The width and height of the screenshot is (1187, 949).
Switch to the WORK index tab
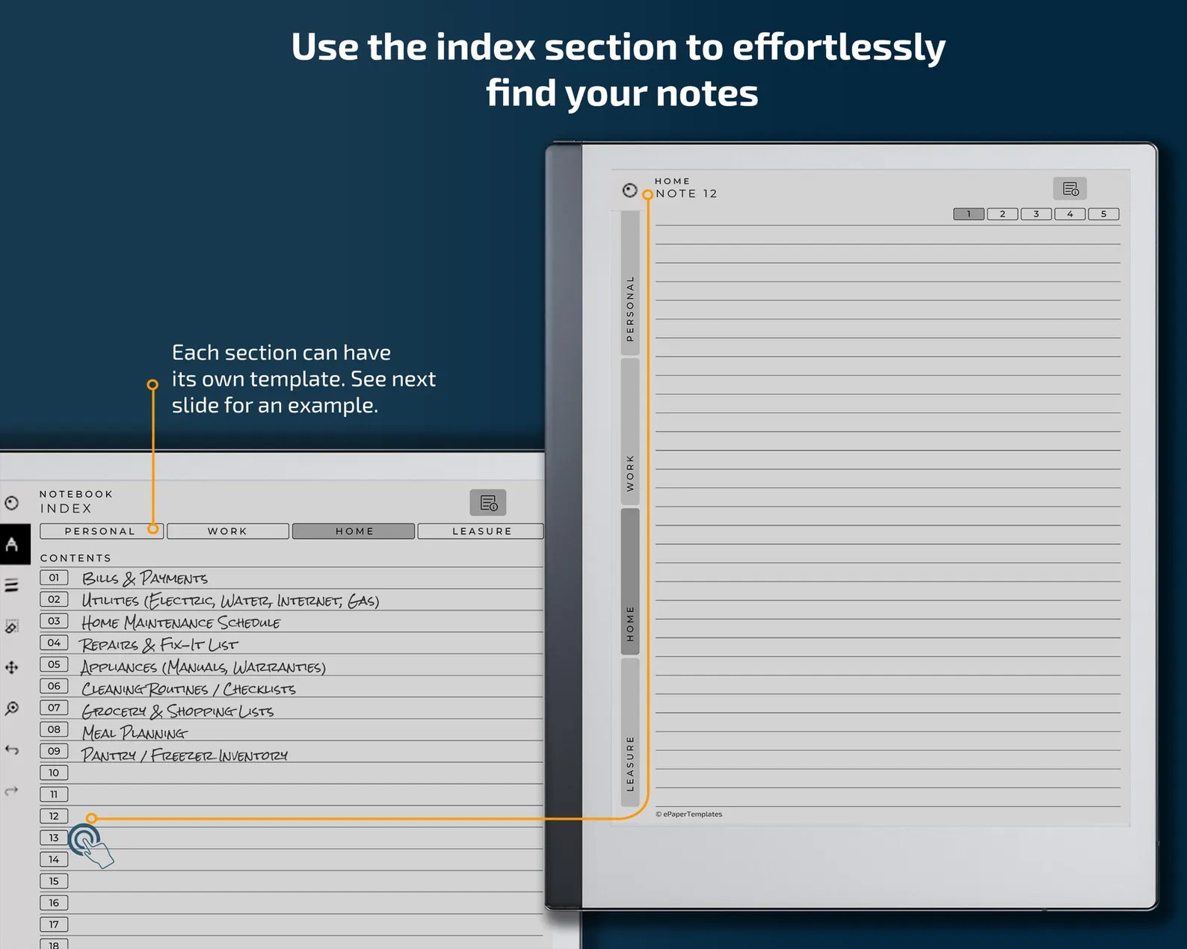click(228, 531)
